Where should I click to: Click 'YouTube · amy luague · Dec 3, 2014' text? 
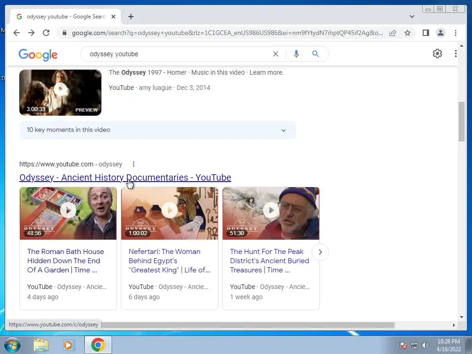(x=159, y=88)
